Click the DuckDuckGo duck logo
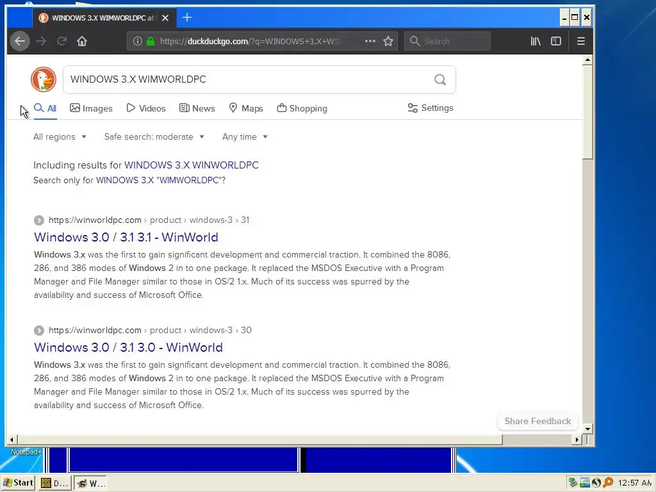Viewport: 656px width, 492px height. point(44,79)
